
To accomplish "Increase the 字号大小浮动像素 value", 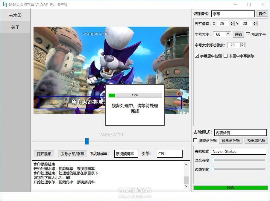I will click(243, 43).
